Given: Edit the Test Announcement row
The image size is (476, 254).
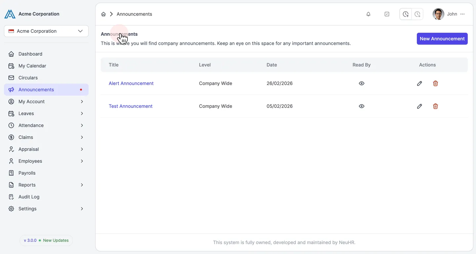Looking at the screenshot, I should [x=419, y=106].
